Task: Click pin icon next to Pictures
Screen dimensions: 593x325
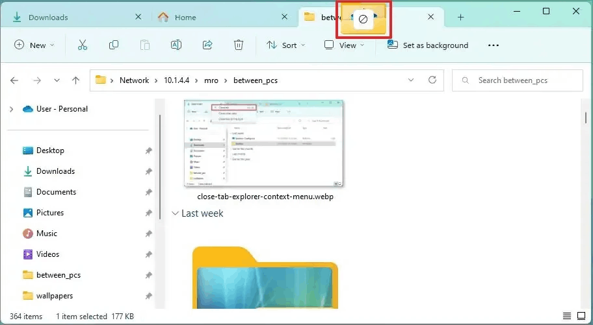Action: [149, 213]
